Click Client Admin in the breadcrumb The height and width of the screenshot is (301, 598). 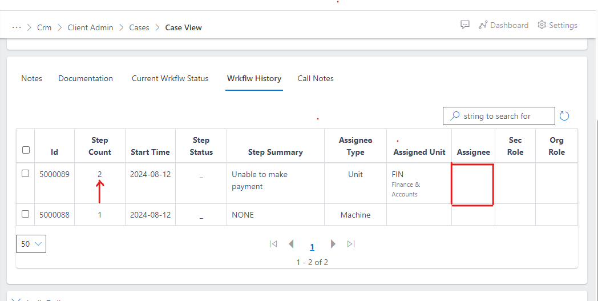click(x=90, y=27)
